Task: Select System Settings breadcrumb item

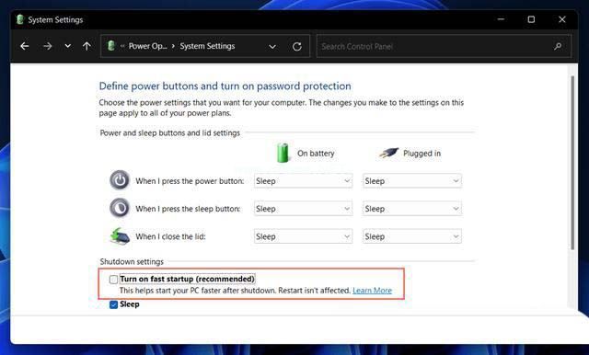Action: [x=207, y=46]
